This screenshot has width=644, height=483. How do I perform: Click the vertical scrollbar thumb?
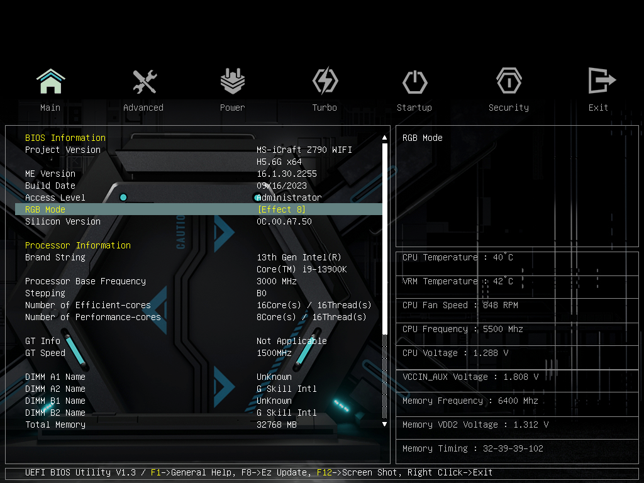coord(384,238)
